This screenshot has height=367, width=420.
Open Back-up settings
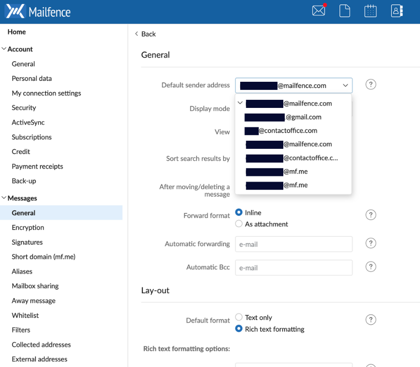coord(24,181)
